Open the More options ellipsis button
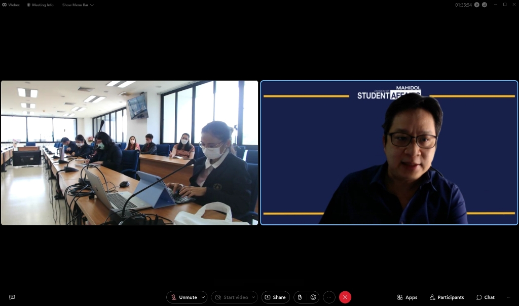The width and height of the screenshot is (519, 306). (329, 297)
